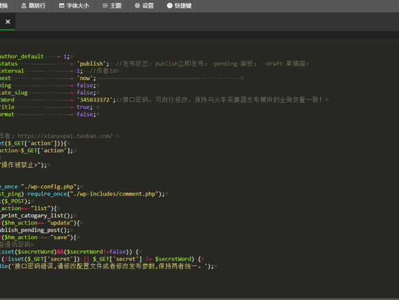Open the Shortcuts (快捷键) help icon
Screen dimensions: 399x300
[170, 6]
